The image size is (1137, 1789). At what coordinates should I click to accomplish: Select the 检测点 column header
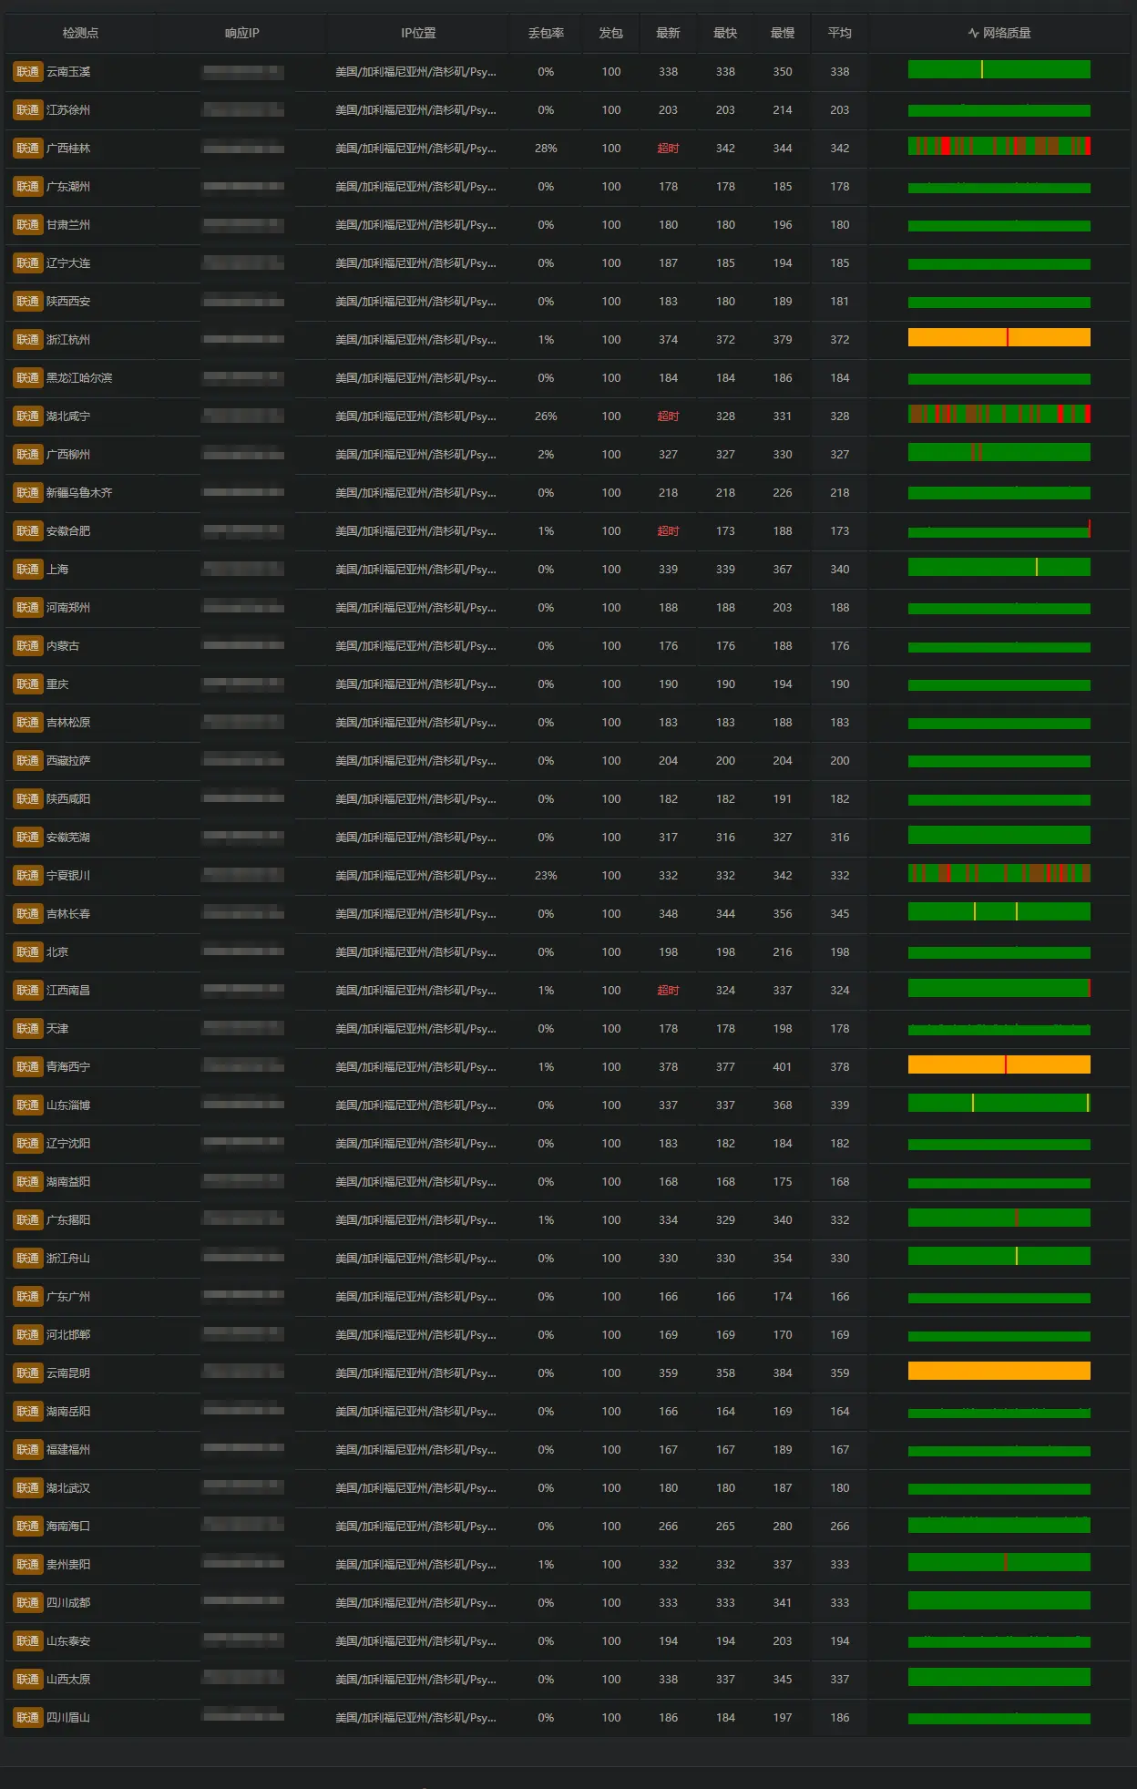click(80, 34)
